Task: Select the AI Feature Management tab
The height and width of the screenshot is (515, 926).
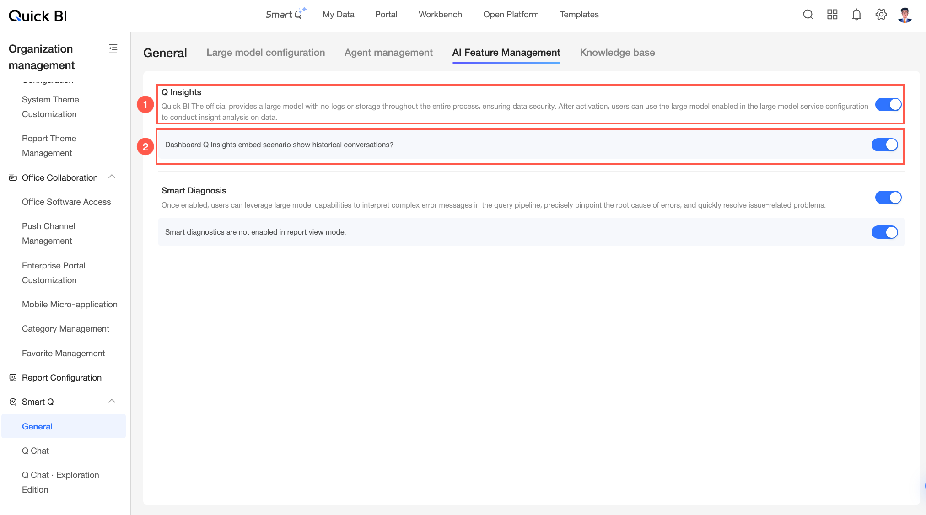Action: click(x=506, y=53)
